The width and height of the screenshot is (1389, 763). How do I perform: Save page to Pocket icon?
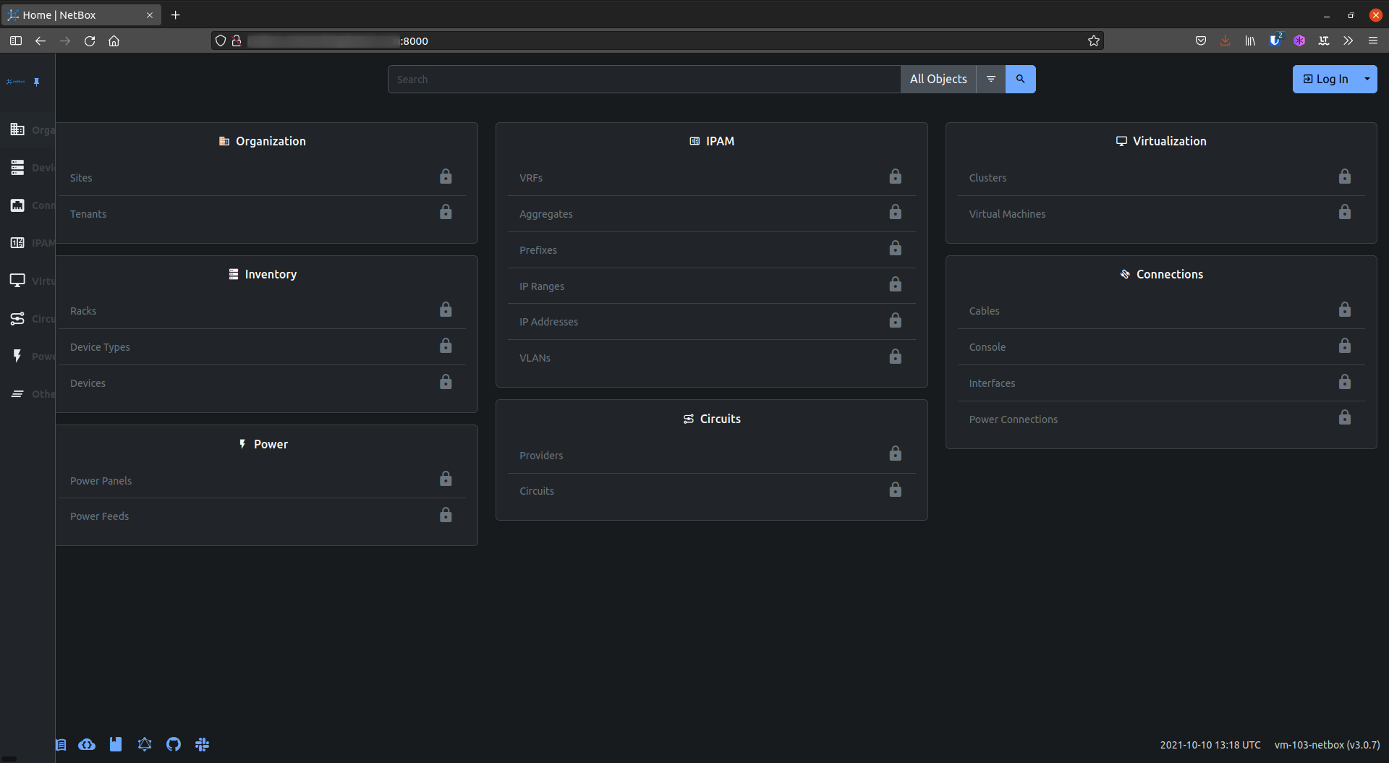pyautogui.click(x=1200, y=41)
